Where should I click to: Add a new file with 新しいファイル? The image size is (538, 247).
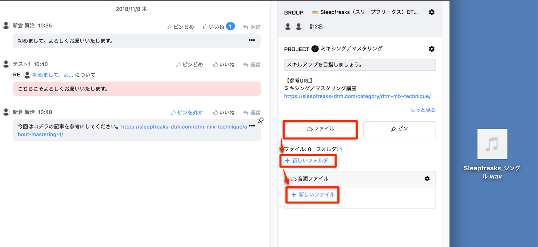point(313,195)
